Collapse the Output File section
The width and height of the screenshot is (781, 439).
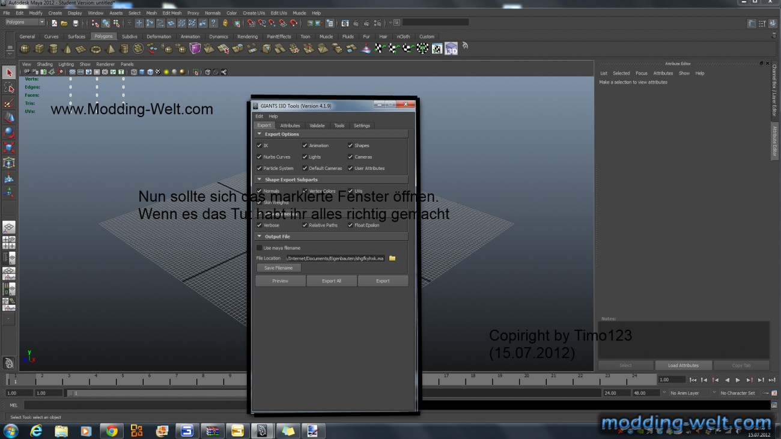point(260,237)
